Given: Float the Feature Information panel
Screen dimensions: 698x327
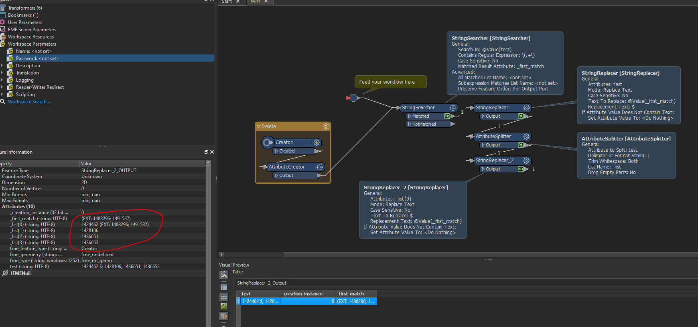Looking at the screenshot, I should (206, 152).
